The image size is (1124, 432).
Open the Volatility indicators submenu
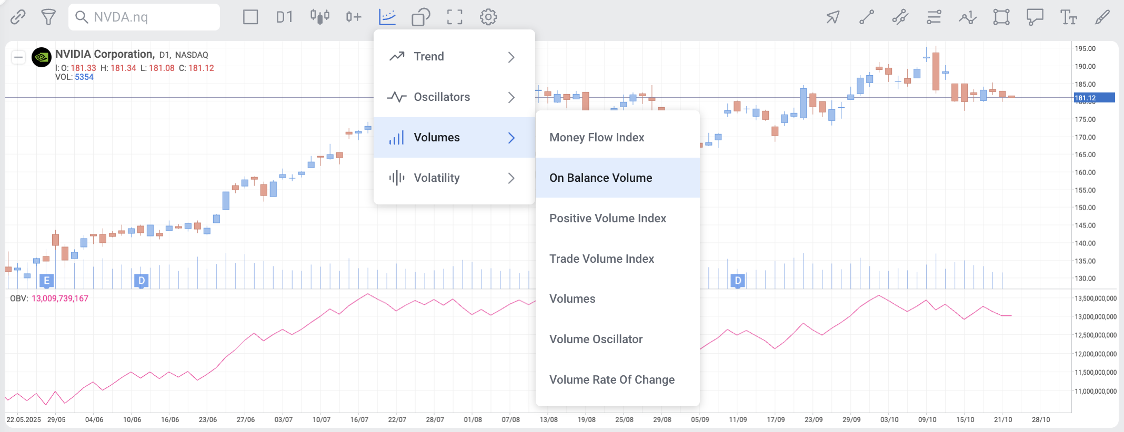(x=454, y=178)
